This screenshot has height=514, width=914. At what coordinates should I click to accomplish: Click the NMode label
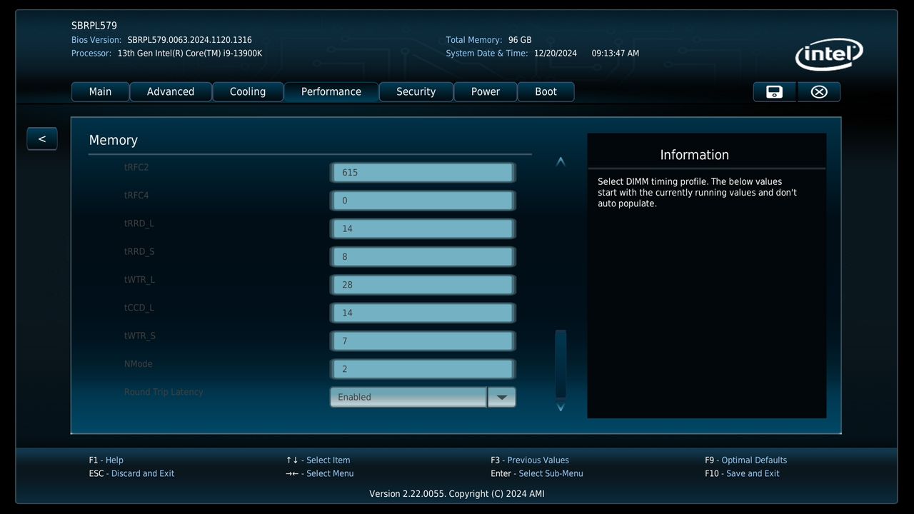[139, 364]
